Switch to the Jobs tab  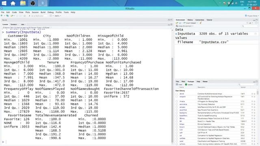(x=23, y=24)
